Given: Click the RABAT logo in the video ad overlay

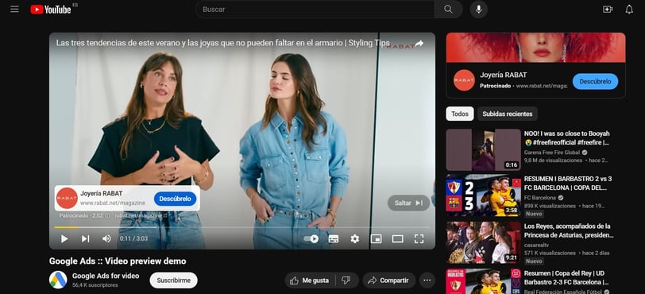Looking at the screenshot, I should (67, 198).
